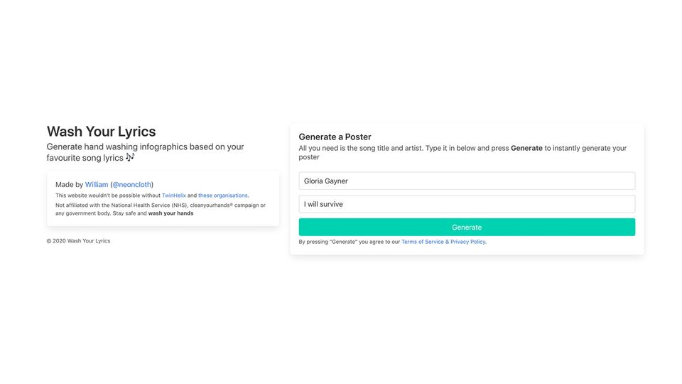Screen dimensions: 682x384
Task: Click the NHS non-affiliation disclaimer text
Action: tap(160, 209)
